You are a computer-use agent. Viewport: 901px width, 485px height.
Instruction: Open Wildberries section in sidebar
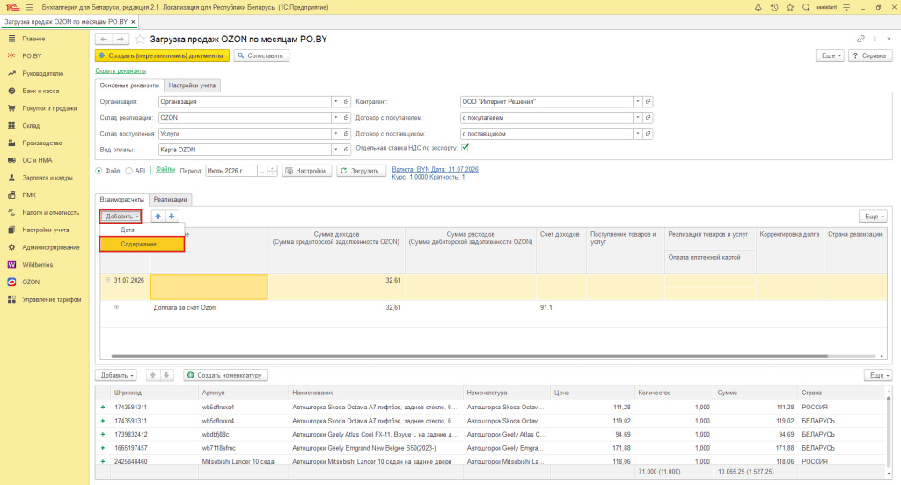(37, 265)
